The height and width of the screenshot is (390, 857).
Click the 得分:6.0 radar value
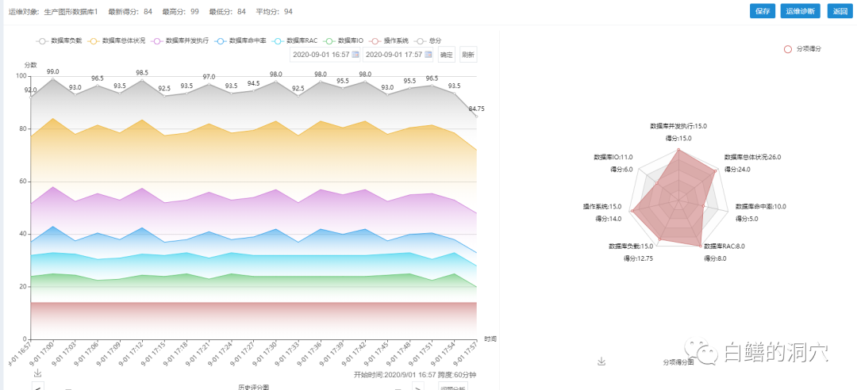tap(621, 170)
